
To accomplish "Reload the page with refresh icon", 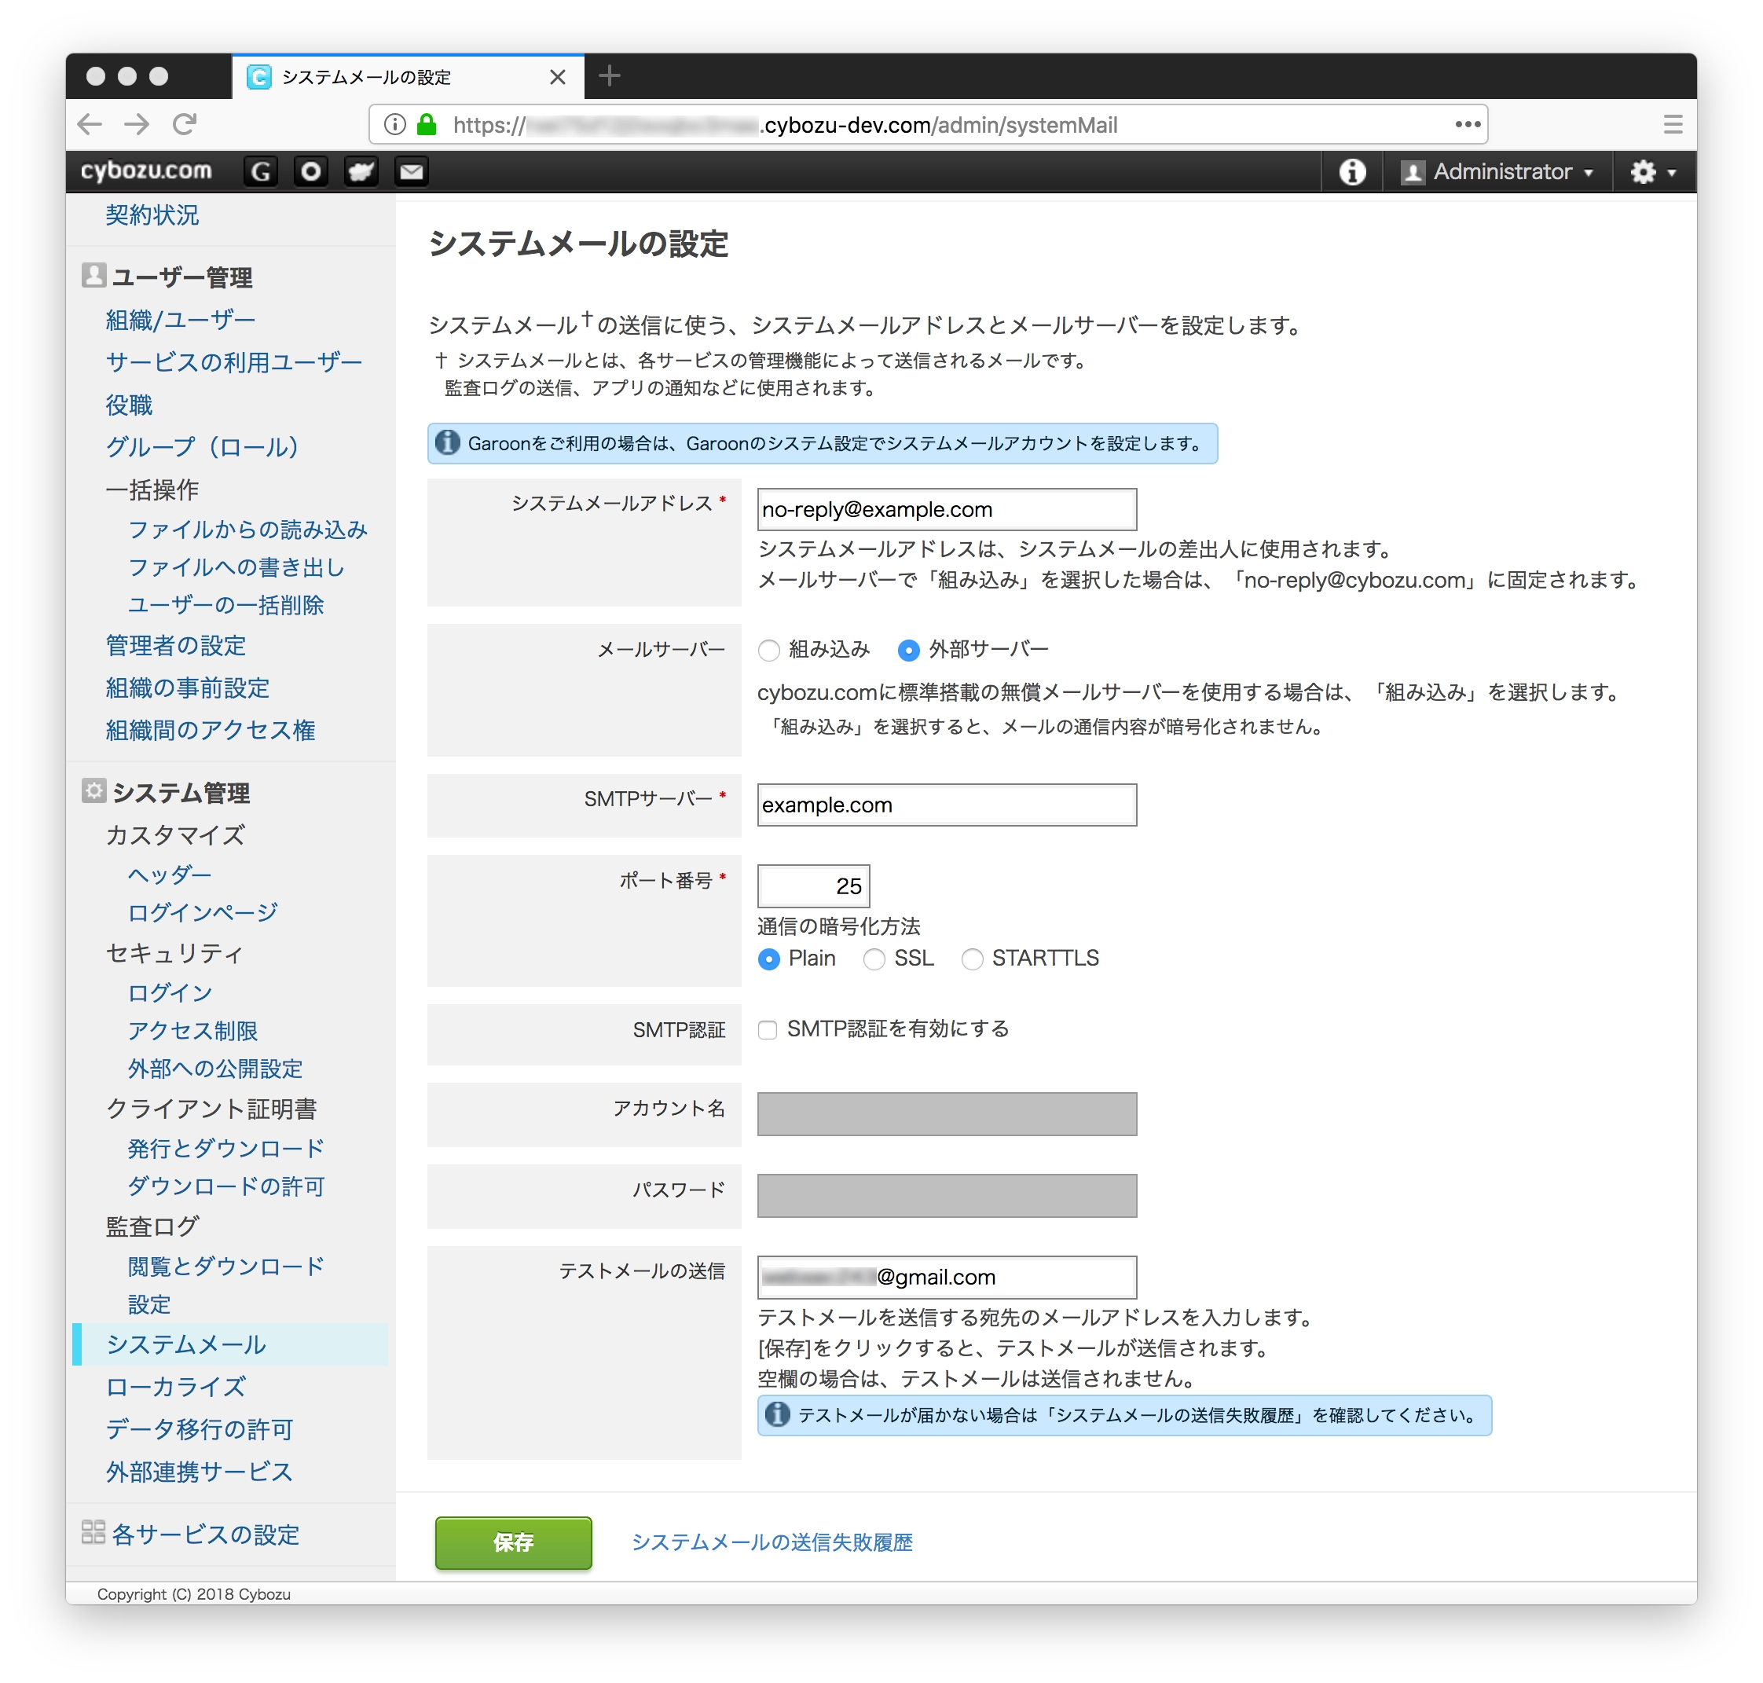I will tap(185, 125).
